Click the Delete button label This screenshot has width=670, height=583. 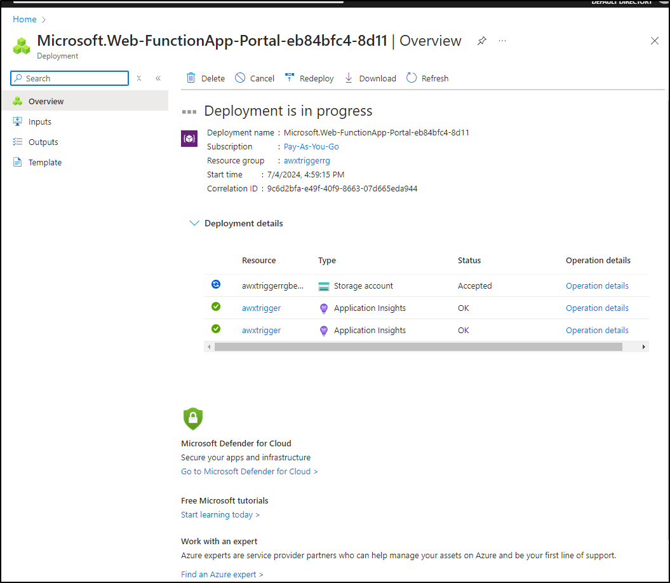(x=213, y=79)
